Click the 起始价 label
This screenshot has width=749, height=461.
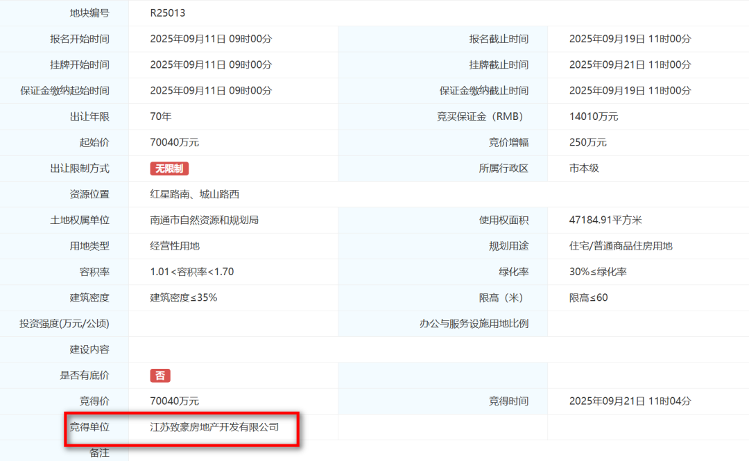94,142
